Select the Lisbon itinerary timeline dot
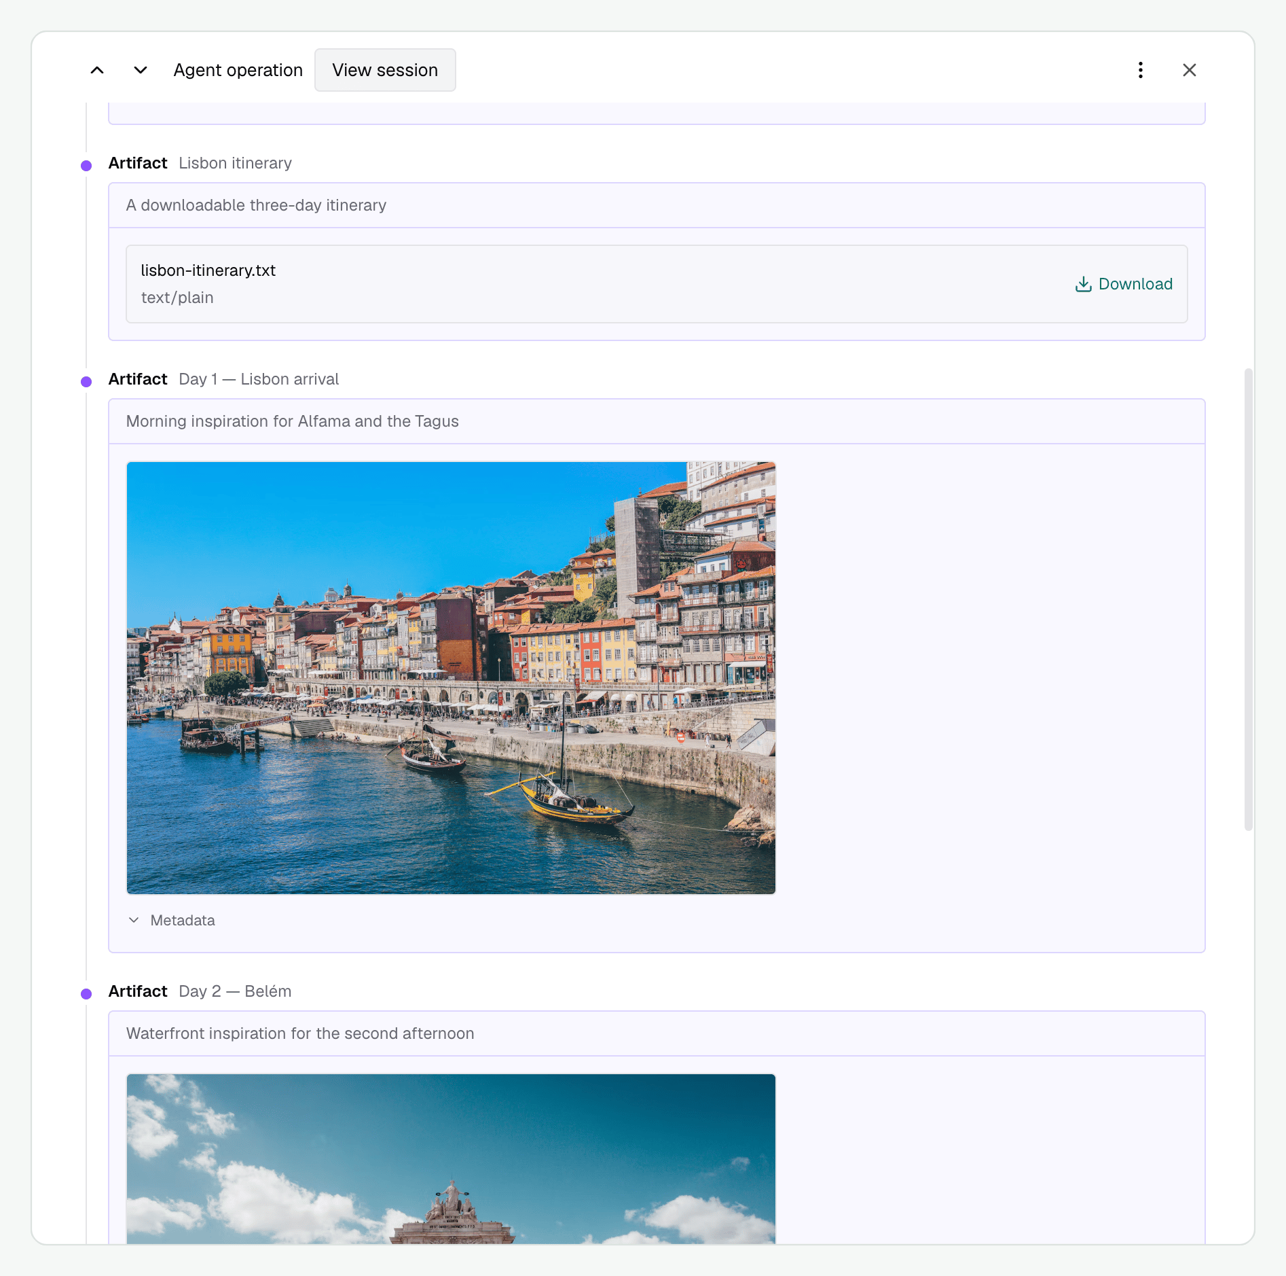Screen dimensions: 1286x1276 point(86,166)
